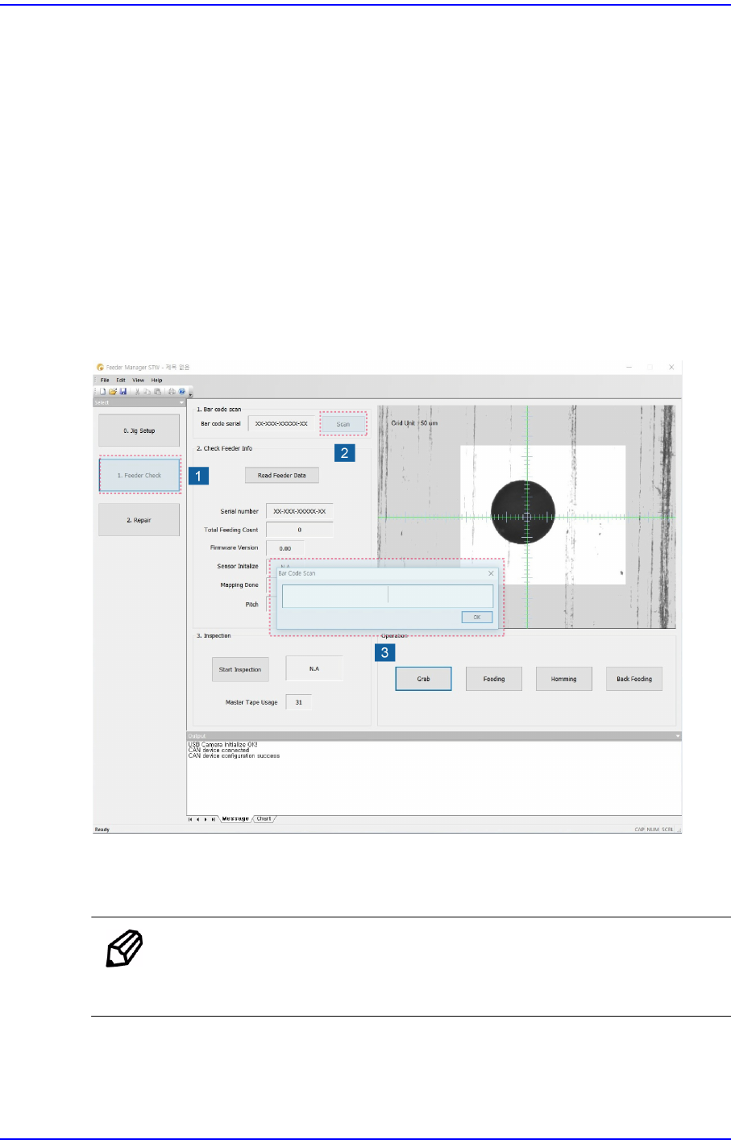This screenshot has width=731, height=1148.
Task: Click the Serial number field
Action: click(x=300, y=511)
